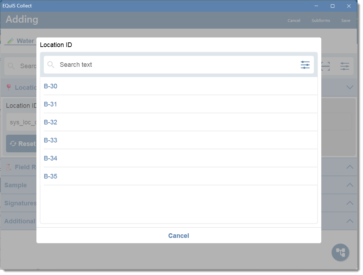
Task: Click Save in the header
Action: coord(346,21)
